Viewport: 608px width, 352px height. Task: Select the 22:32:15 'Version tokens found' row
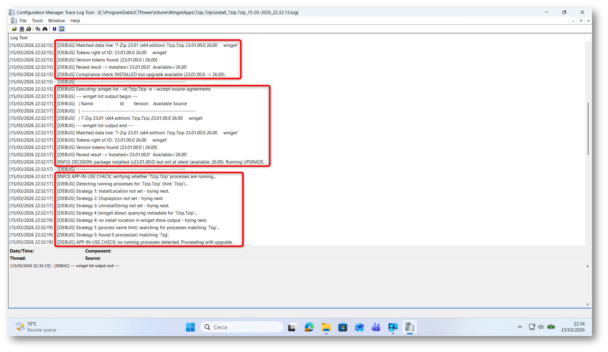click(297, 60)
